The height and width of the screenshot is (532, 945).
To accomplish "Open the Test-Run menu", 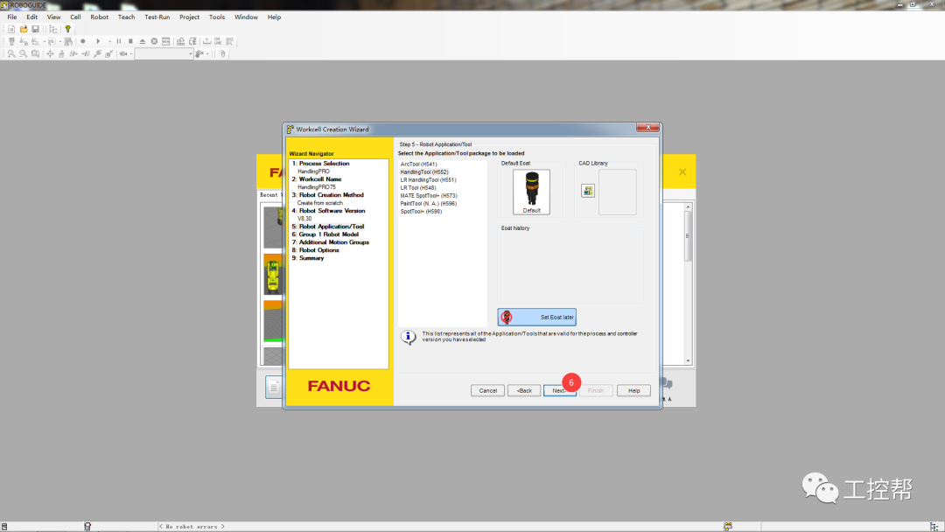I will [x=157, y=17].
